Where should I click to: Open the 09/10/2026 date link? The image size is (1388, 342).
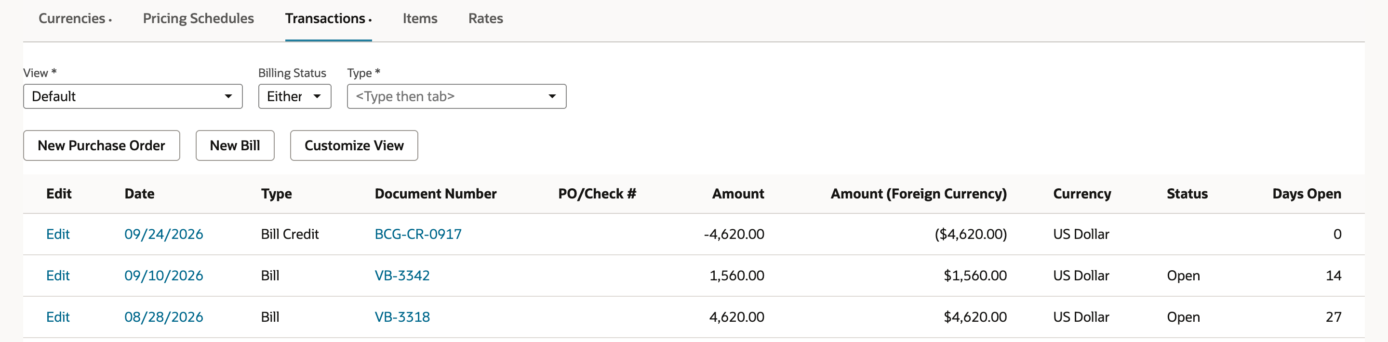[x=164, y=276]
